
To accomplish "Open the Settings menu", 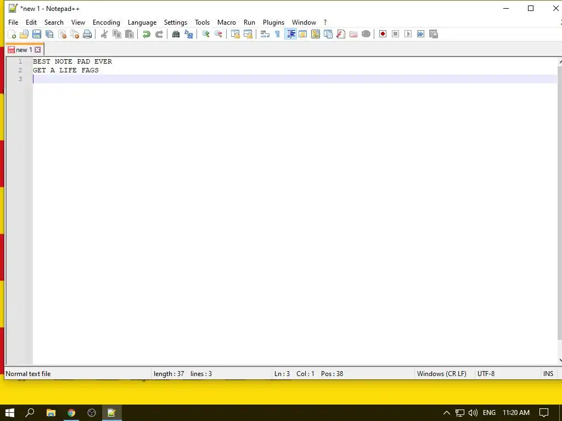I will tap(175, 22).
